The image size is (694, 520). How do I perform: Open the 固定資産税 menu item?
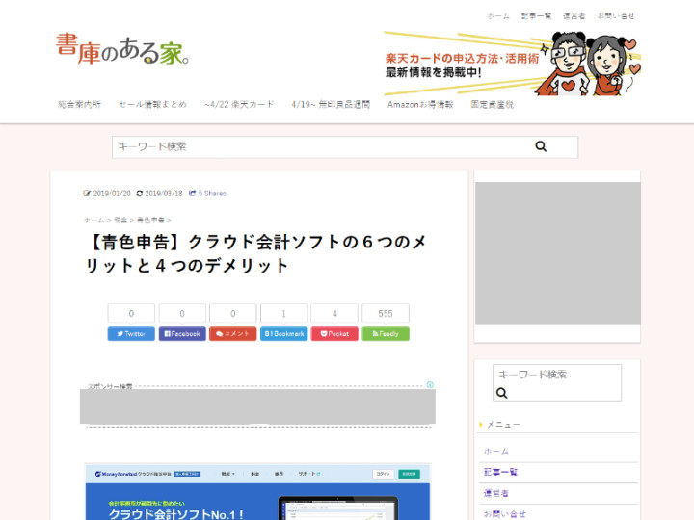tap(493, 104)
